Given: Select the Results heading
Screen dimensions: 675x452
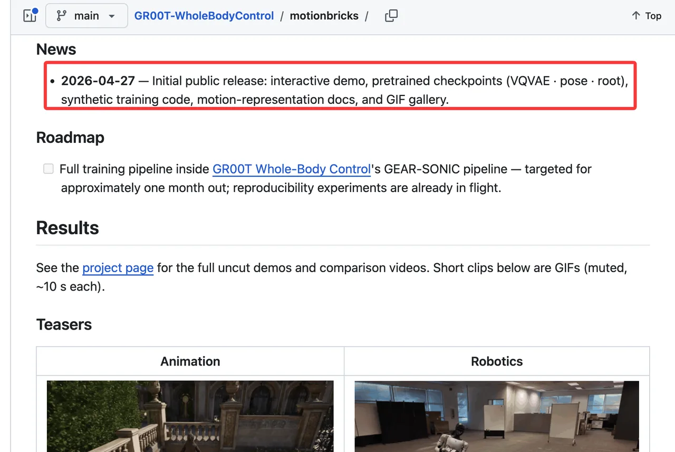Looking at the screenshot, I should (x=67, y=228).
